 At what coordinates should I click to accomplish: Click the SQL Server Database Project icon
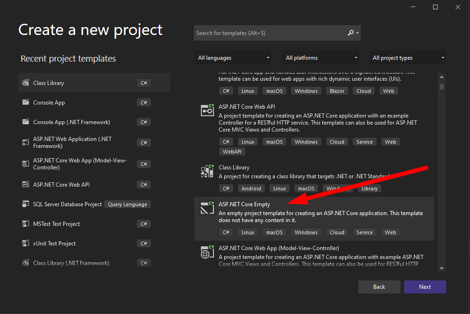[x=25, y=204]
